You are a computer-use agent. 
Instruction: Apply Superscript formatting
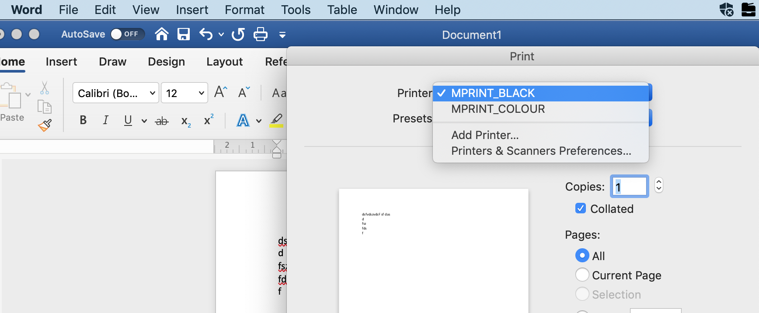[x=209, y=120]
